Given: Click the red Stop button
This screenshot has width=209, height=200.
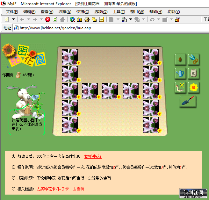Looking at the screenshot, I should point(48,19).
